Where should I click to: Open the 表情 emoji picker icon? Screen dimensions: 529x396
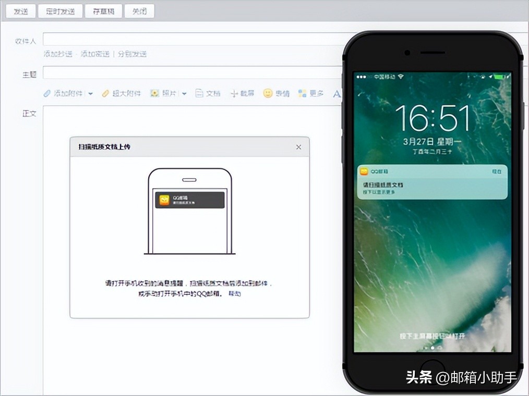[268, 93]
